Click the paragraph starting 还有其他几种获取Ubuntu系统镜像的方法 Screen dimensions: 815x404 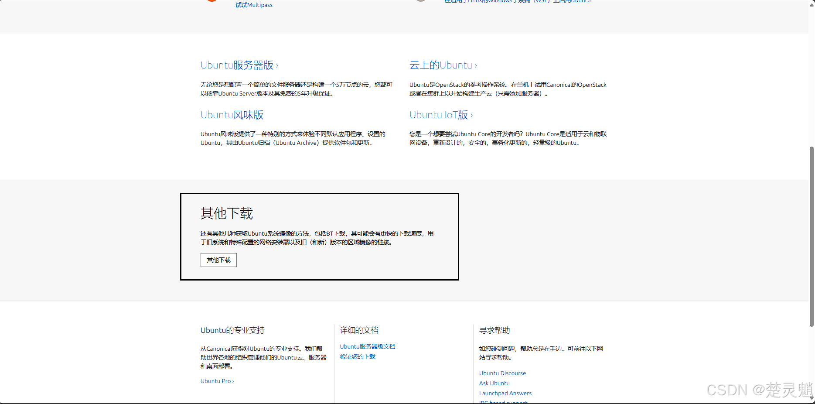pyautogui.click(x=317, y=238)
